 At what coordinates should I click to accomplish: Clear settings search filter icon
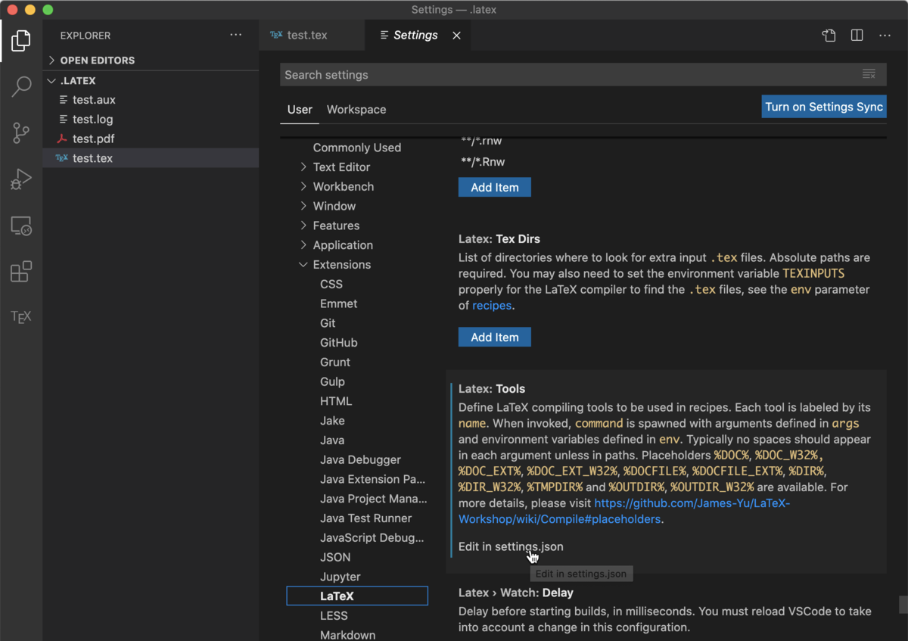pyautogui.click(x=869, y=74)
